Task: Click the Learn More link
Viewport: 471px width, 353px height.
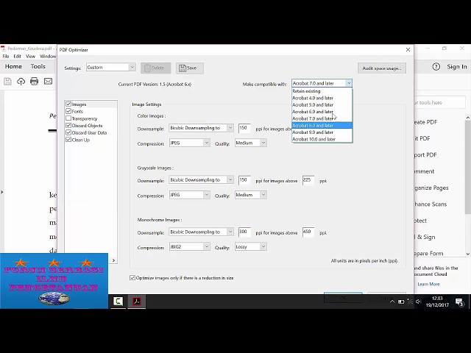Action: [428, 284]
